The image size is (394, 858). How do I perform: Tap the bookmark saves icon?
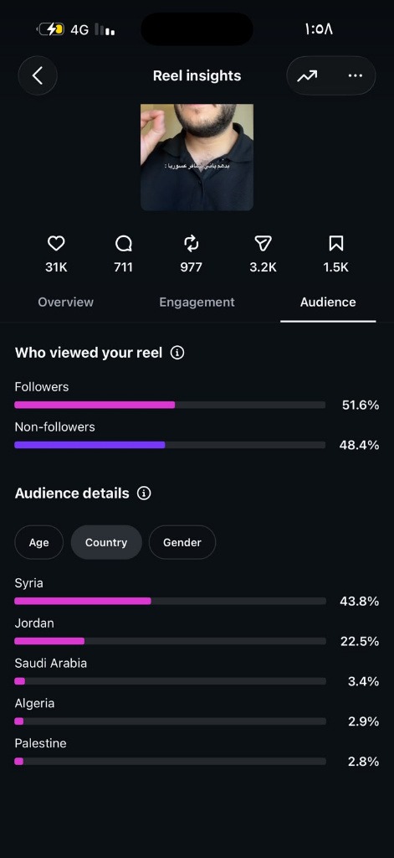click(x=336, y=244)
